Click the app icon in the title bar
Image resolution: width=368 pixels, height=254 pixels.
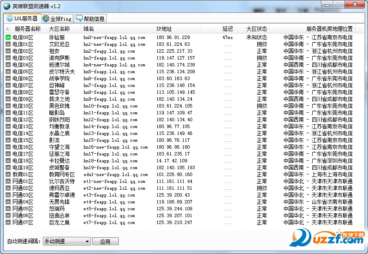pyautogui.click(x=6, y=5)
